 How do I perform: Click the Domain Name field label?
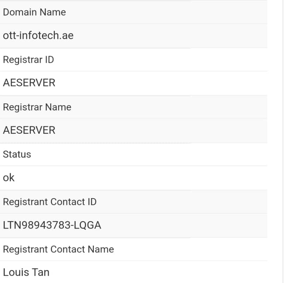point(34,12)
